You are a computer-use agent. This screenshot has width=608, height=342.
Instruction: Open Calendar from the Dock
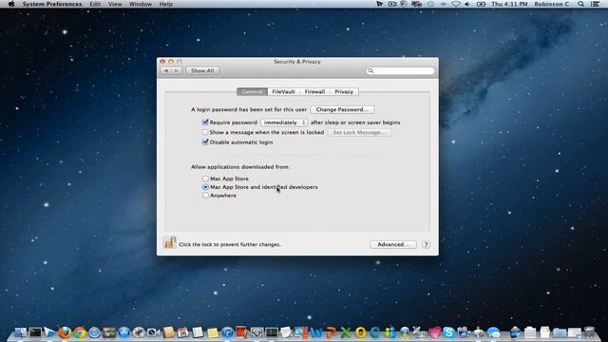(182, 332)
